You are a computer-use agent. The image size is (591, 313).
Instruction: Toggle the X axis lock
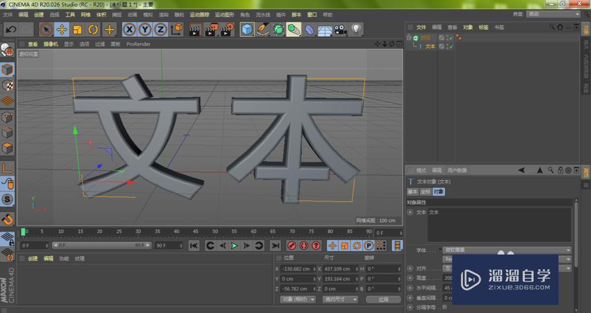click(129, 30)
